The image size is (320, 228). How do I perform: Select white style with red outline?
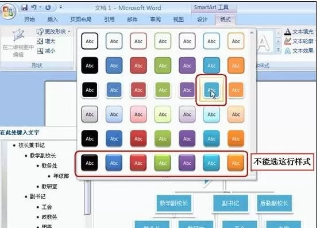tap(138, 41)
